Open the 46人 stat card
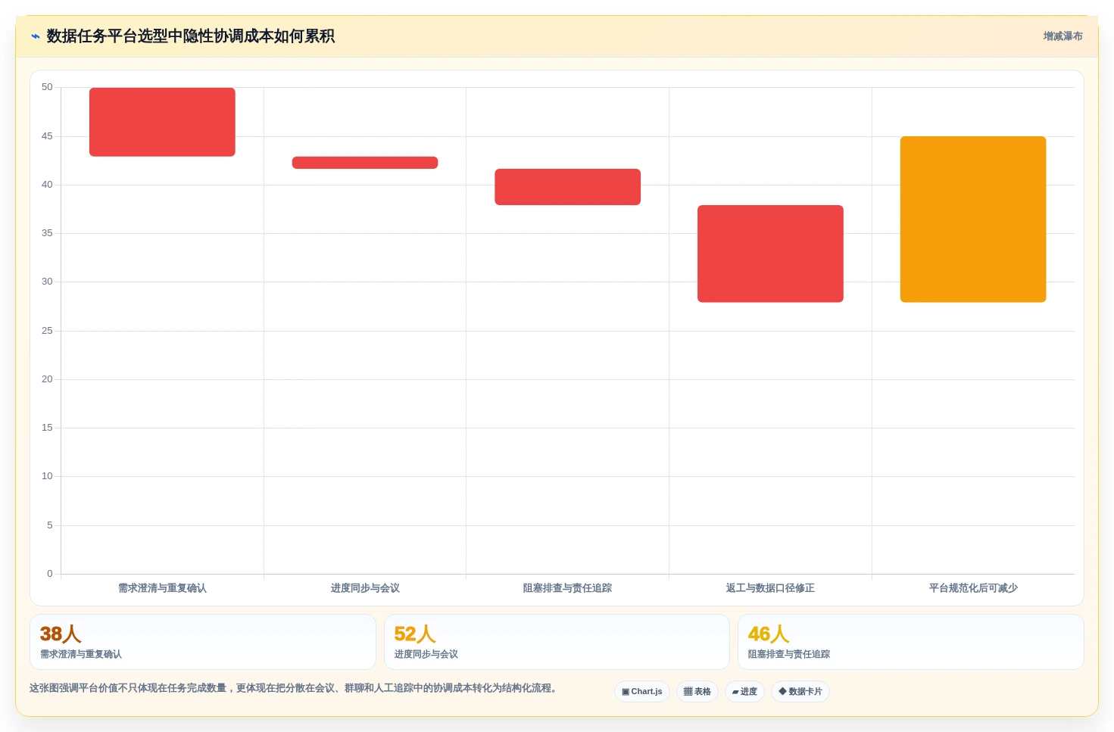The width and height of the screenshot is (1114, 732). (911, 642)
